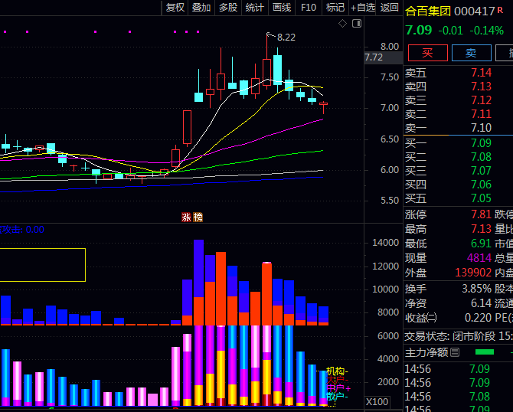Open the 统计 statistics tool
Screen dimensions: 513x412
[255, 8]
